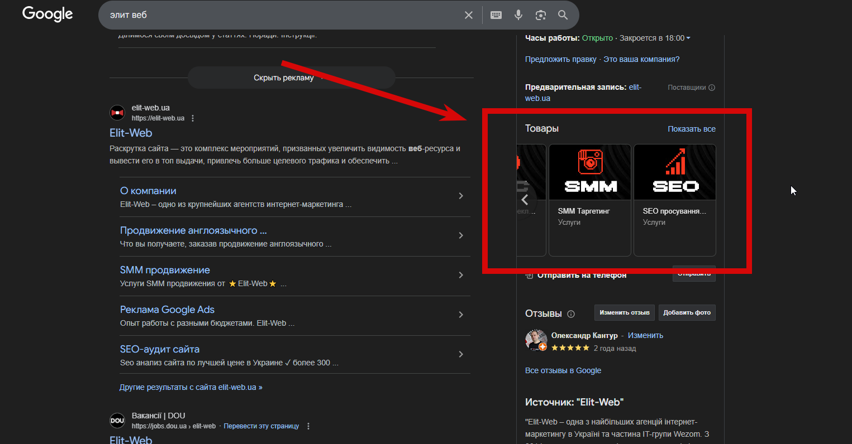Open the on-screen keyboard icon in search bar
The height and width of the screenshot is (444, 852).
[496, 15]
